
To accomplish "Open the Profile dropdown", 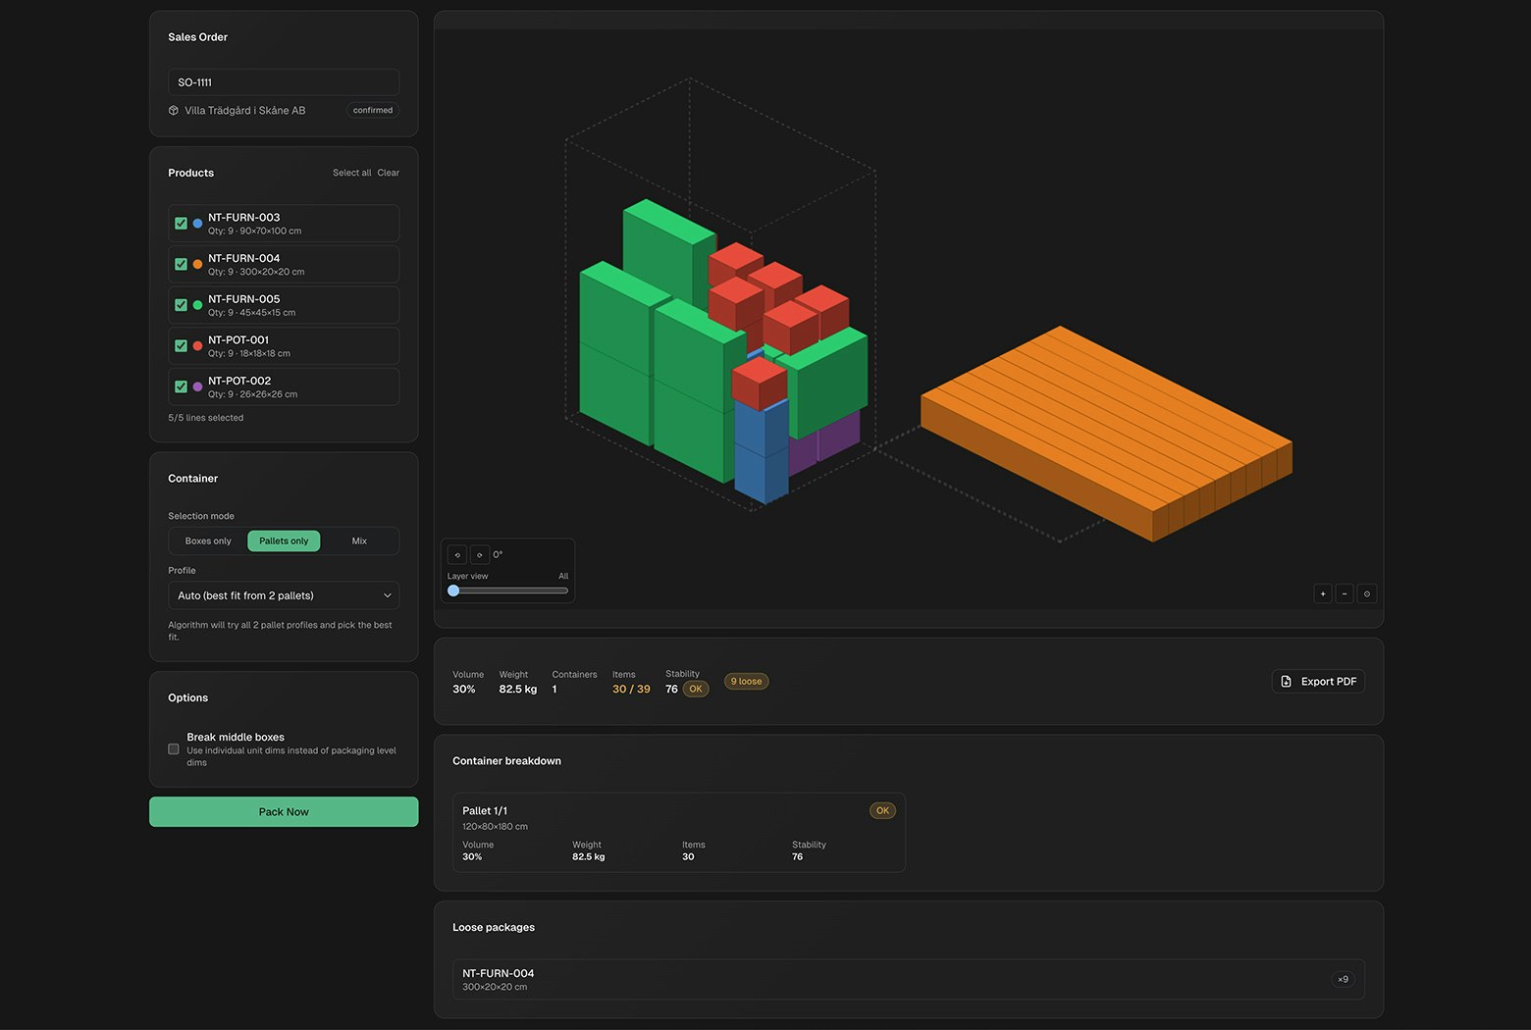I will pos(283,594).
